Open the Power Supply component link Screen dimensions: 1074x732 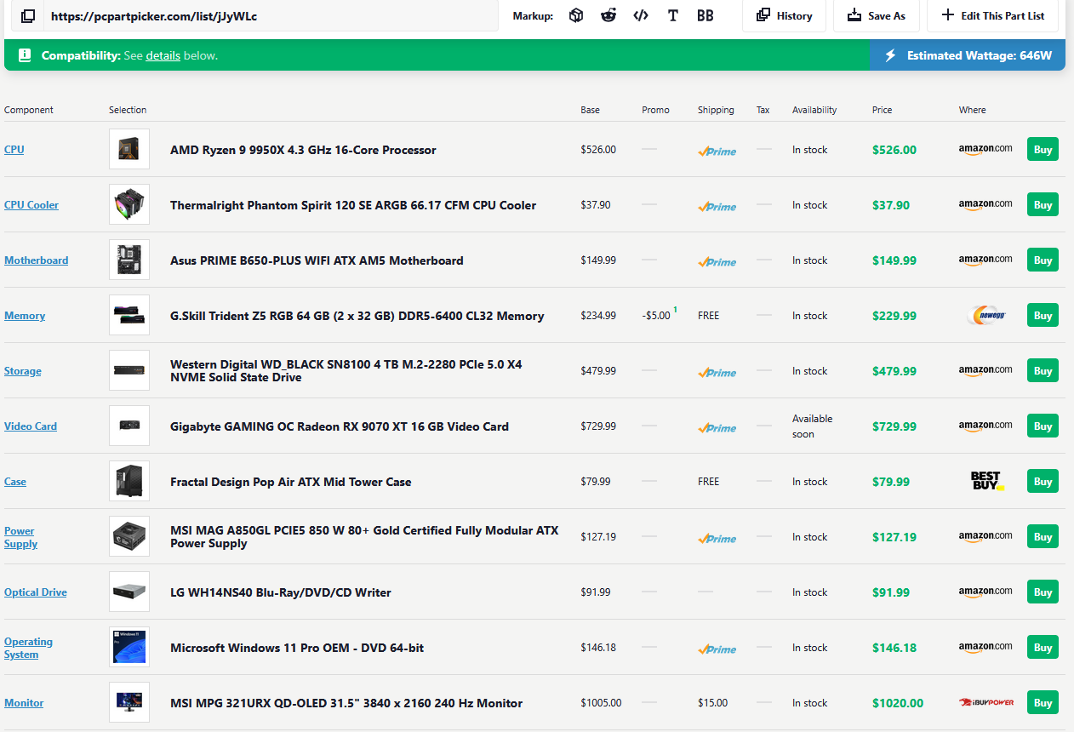pyautogui.click(x=20, y=537)
